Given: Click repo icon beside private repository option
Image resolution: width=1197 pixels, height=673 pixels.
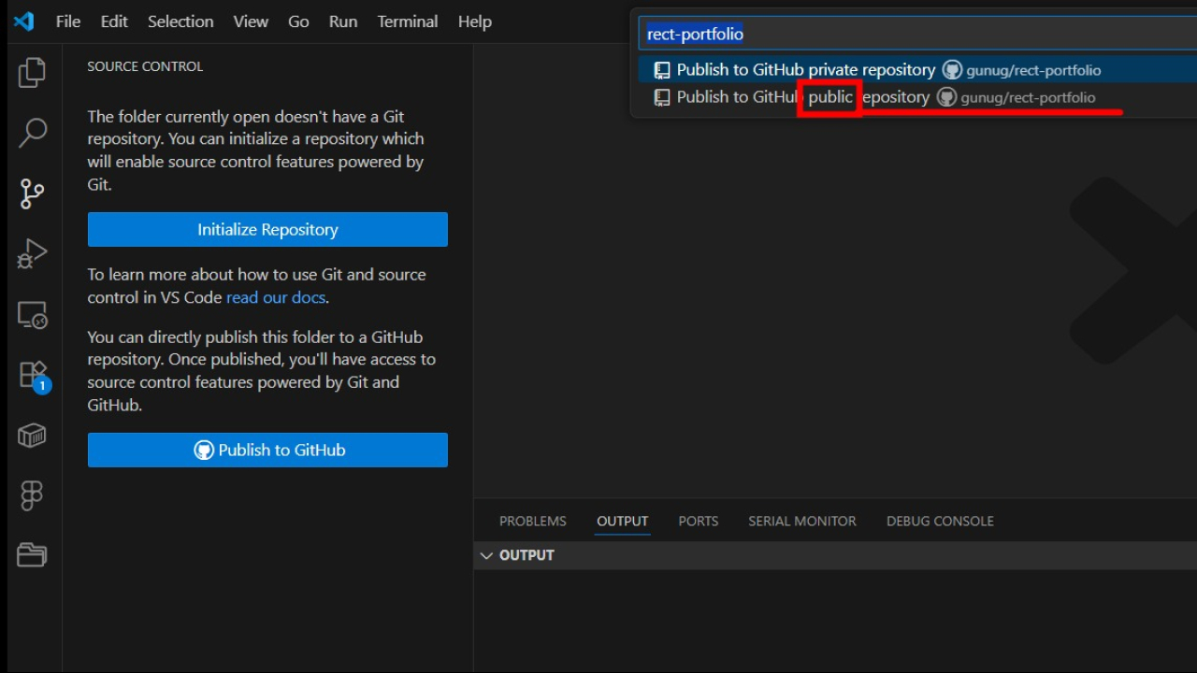Looking at the screenshot, I should click(x=662, y=70).
